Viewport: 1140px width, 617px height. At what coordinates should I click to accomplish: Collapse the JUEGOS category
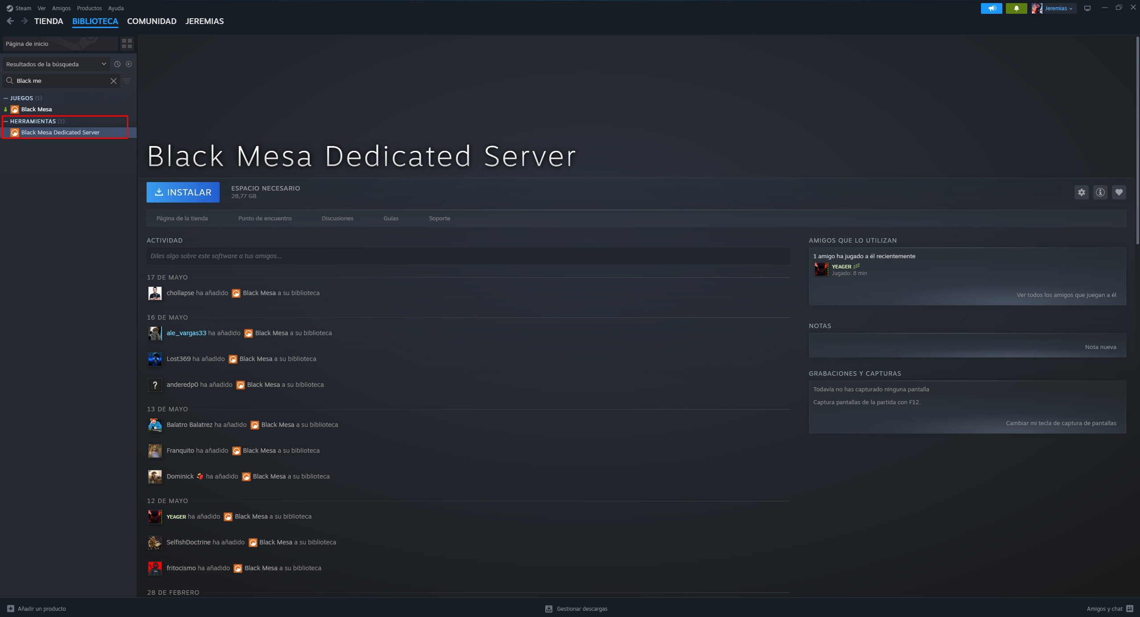tap(6, 98)
